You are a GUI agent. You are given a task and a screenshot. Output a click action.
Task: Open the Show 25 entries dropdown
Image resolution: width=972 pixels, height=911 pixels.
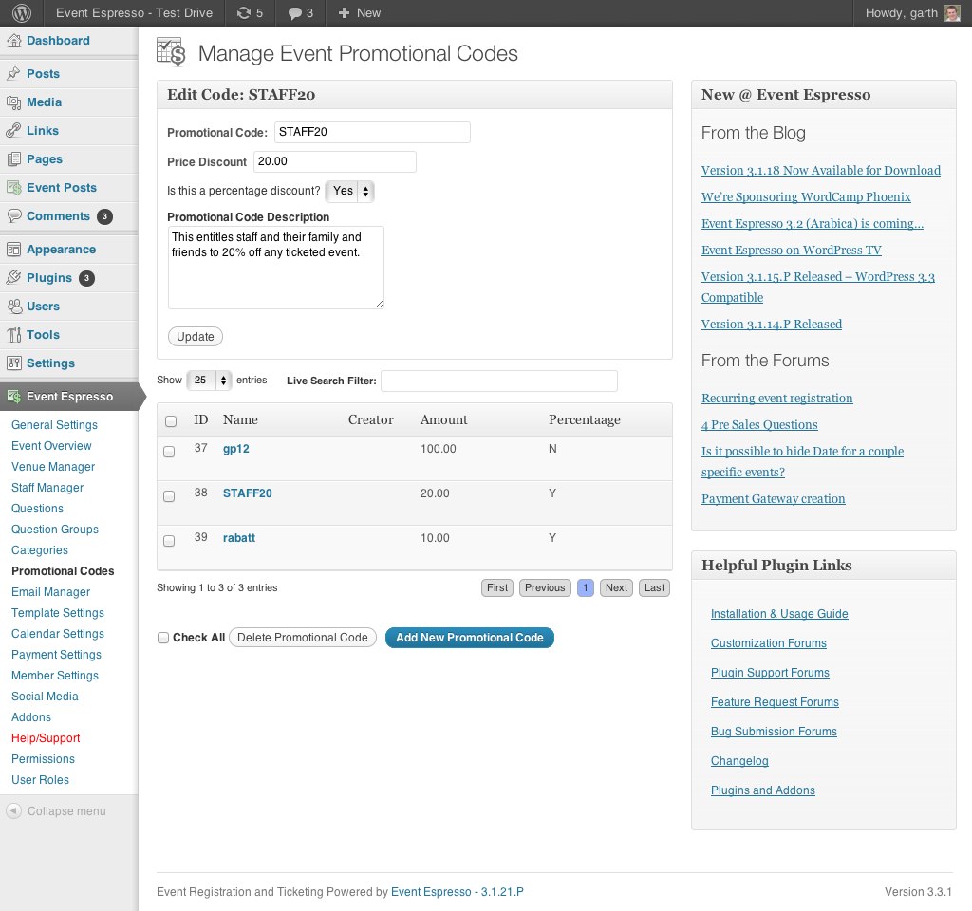coord(210,380)
